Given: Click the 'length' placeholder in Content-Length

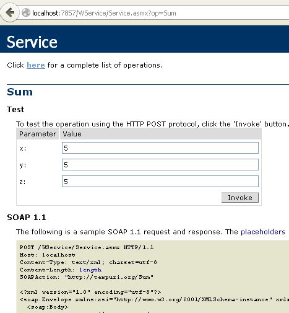Looking at the screenshot, I should coord(90,270).
